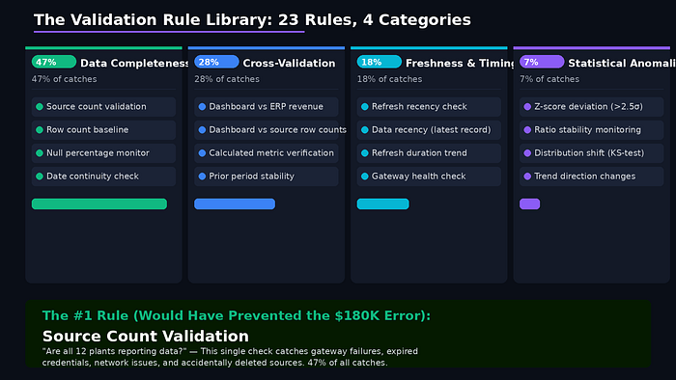Click the Dashboard vs ERP revenue rule
The height and width of the screenshot is (380, 676).
pyautogui.click(x=266, y=107)
